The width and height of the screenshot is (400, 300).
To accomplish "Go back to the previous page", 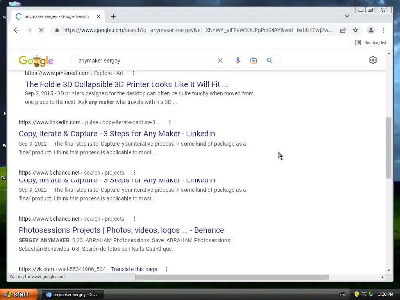I will tap(16, 30).
